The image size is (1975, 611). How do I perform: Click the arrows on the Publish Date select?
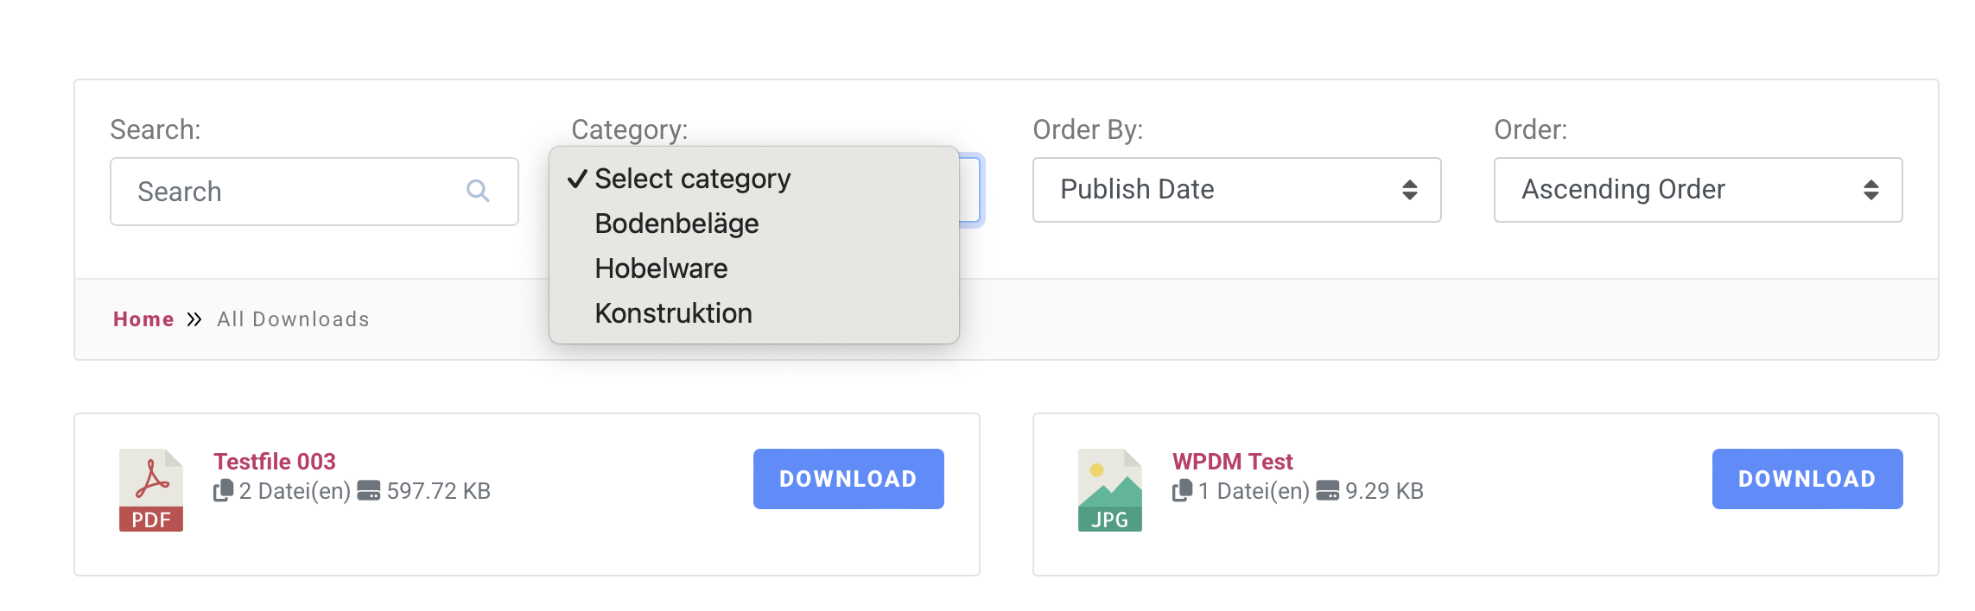click(x=1409, y=190)
